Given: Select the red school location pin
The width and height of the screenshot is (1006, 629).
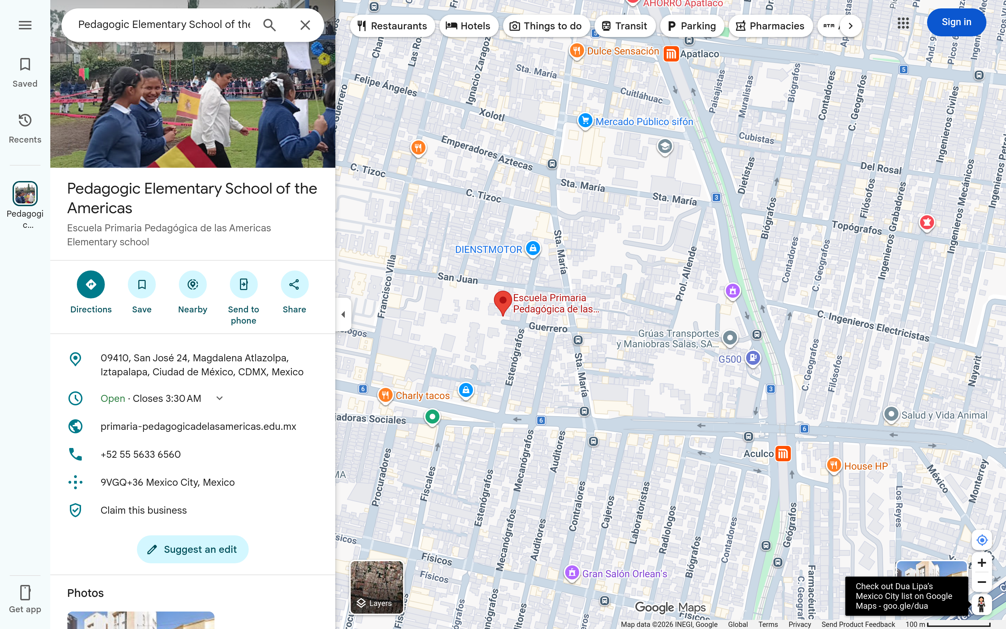Looking at the screenshot, I should (503, 303).
